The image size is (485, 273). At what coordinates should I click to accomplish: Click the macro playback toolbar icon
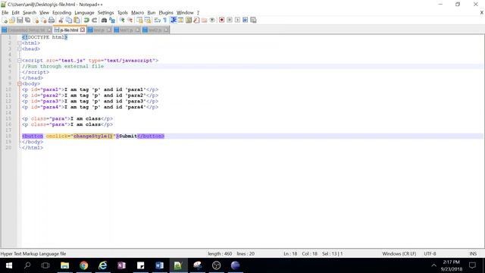pos(237,20)
